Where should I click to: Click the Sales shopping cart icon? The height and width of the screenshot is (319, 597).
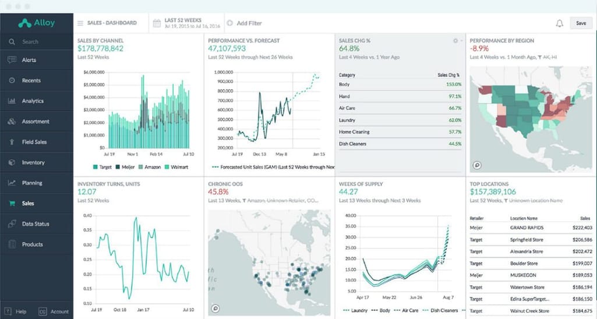click(12, 204)
